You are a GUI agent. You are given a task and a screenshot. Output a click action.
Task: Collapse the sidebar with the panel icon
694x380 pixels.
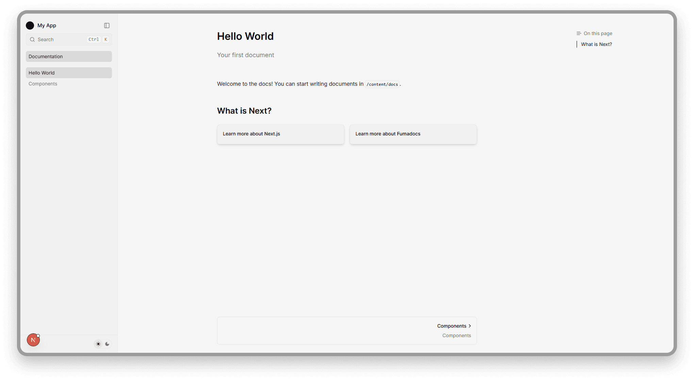pyautogui.click(x=107, y=26)
